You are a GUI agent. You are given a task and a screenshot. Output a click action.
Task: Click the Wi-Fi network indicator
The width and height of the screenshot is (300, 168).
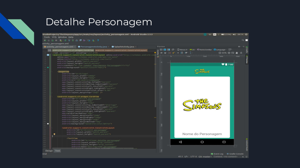(x=210, y=34)
